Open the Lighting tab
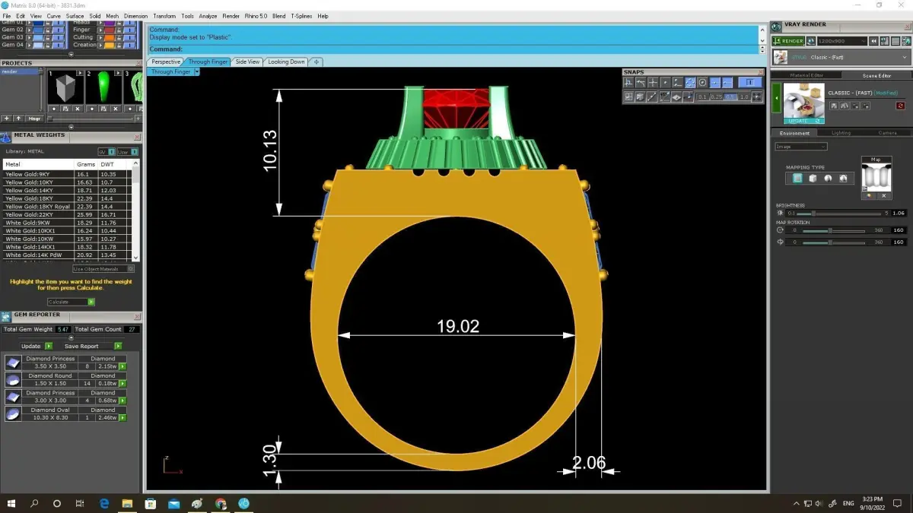Image resolution: width=913 pixels, height=513 pixels. coord(841,133)
